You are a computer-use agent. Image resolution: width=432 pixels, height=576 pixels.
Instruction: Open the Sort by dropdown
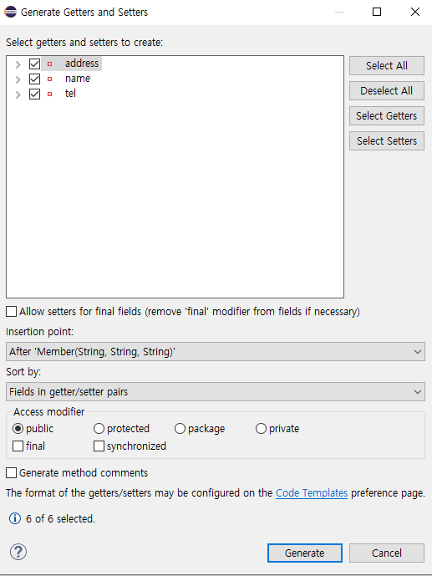coord(216,391)
